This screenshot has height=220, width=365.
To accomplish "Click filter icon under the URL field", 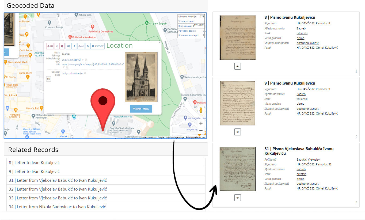I will (x=63, y=67).
